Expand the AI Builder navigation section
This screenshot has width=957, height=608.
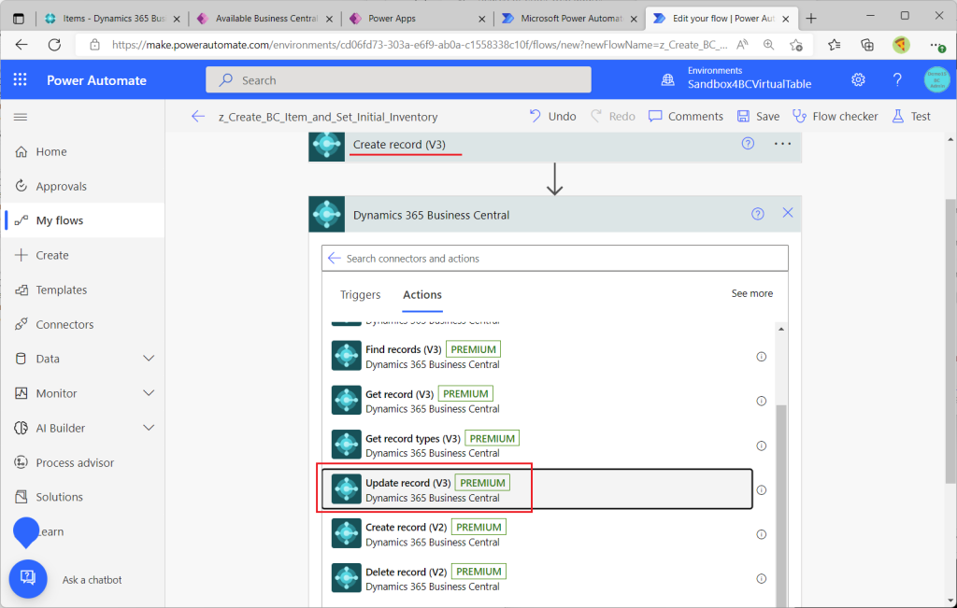pos(149,428)
